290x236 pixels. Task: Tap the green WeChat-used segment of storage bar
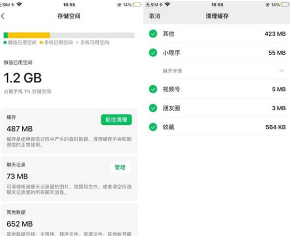pos(5,35)
